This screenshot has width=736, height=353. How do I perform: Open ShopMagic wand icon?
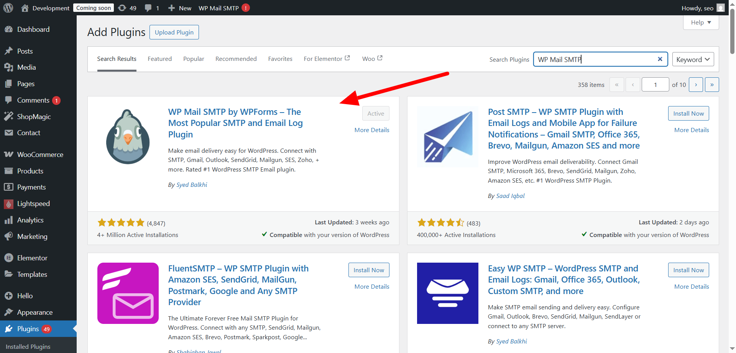pyautogui.click(x=9, y=116)
